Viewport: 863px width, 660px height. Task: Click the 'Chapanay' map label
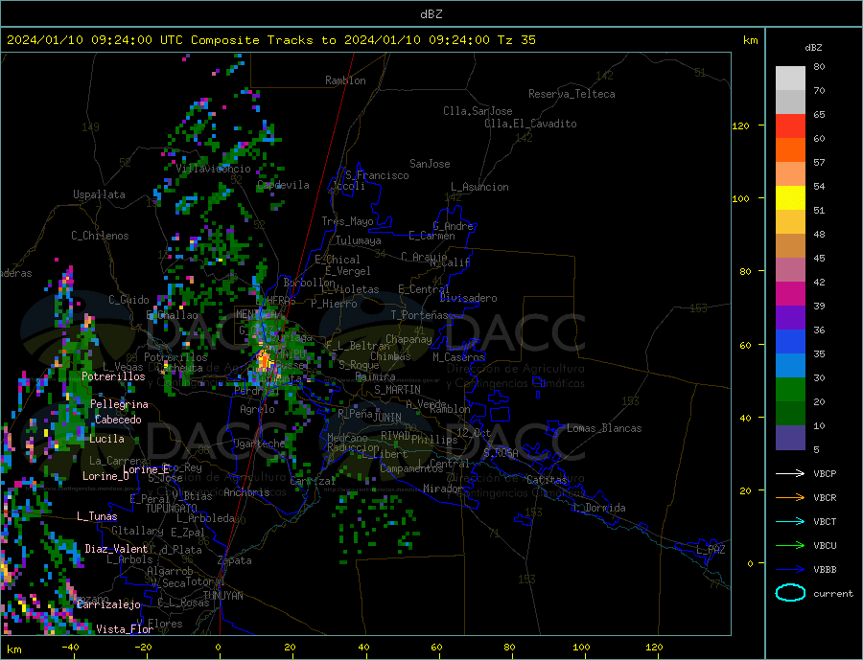point(408,339)
